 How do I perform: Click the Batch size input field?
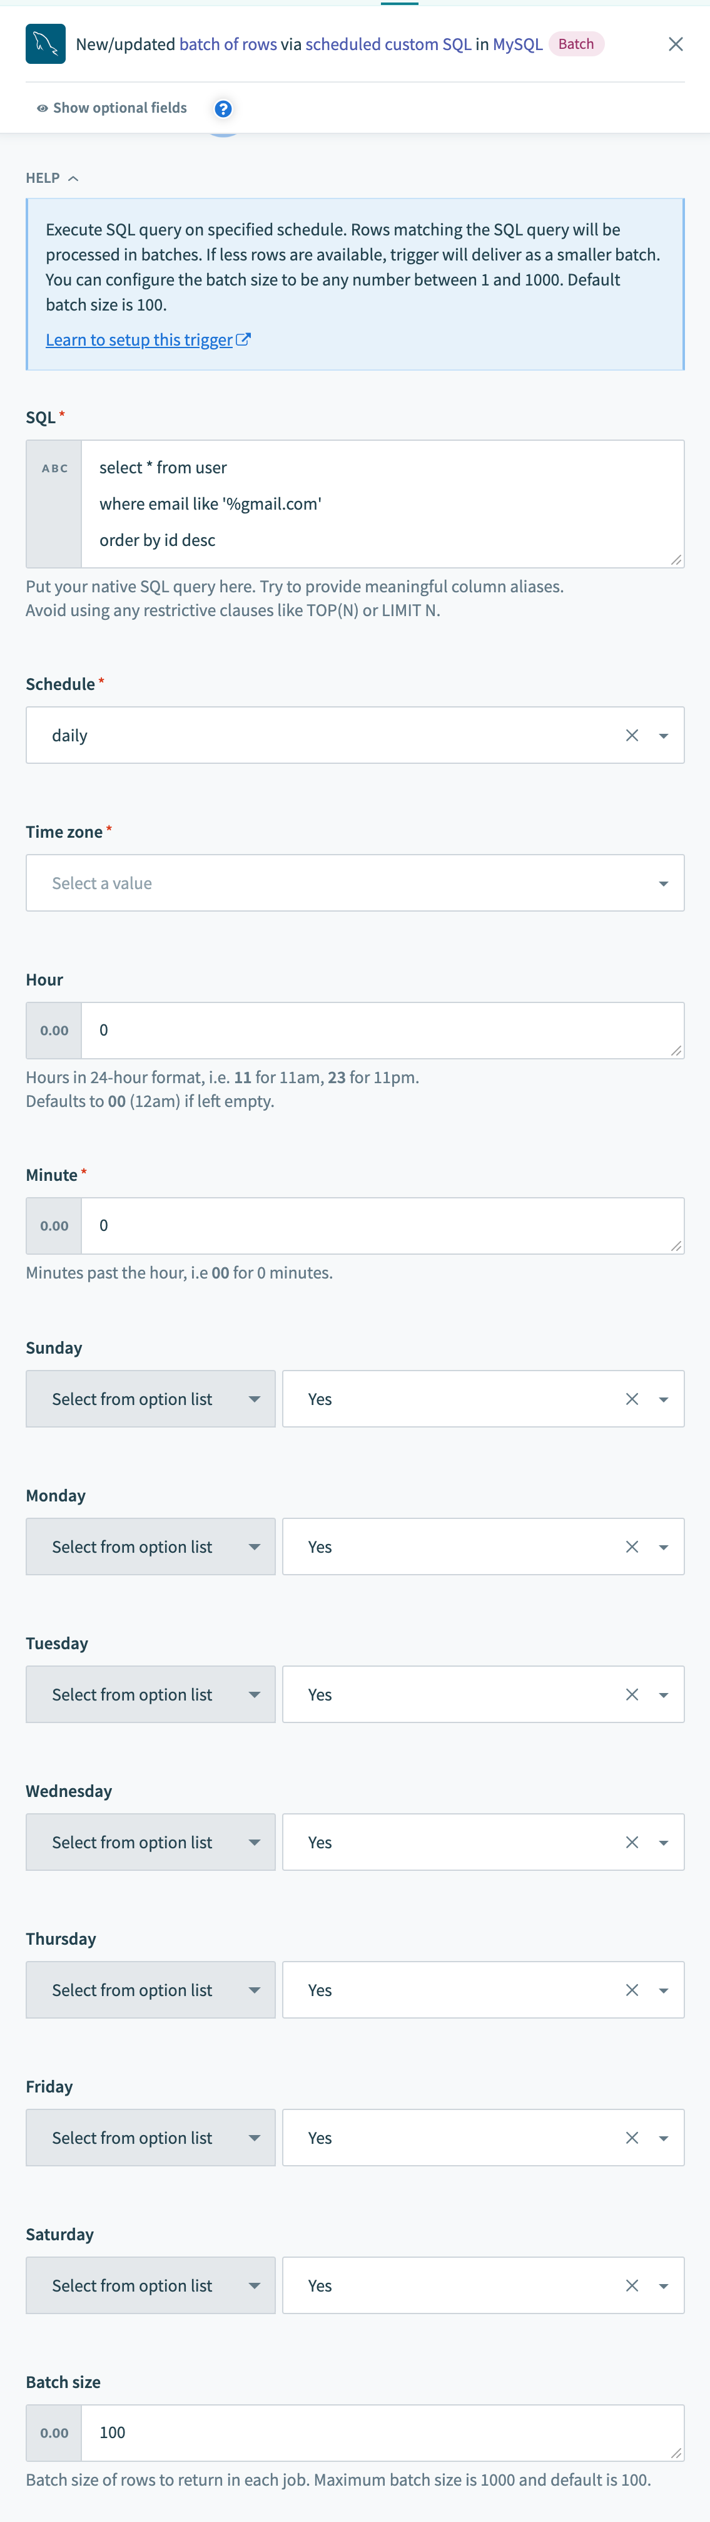click(382, 2433)
